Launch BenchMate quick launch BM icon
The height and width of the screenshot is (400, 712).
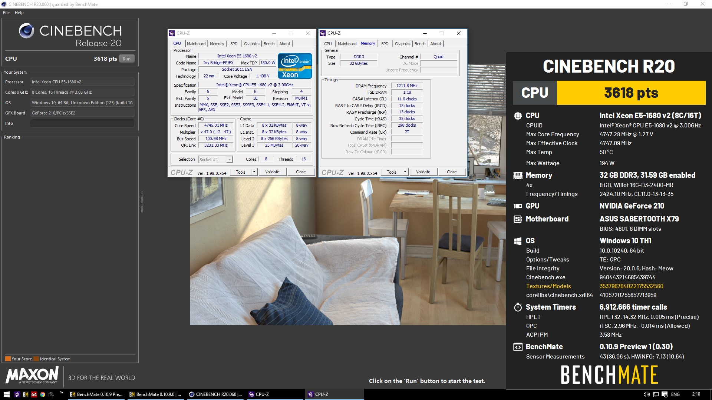tap(26, 394)
